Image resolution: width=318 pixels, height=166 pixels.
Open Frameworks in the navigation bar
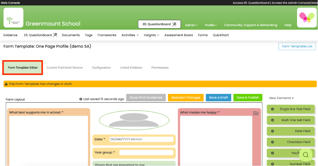click(x=107, y=35)
